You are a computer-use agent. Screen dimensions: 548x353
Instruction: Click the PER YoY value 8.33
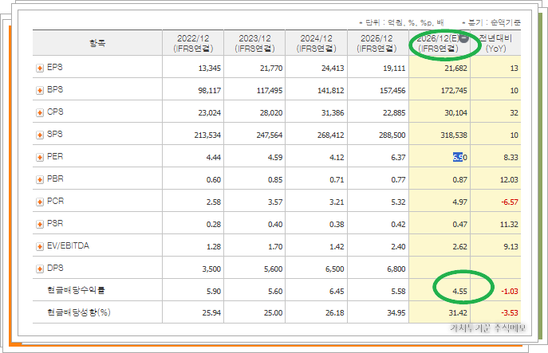511,158
